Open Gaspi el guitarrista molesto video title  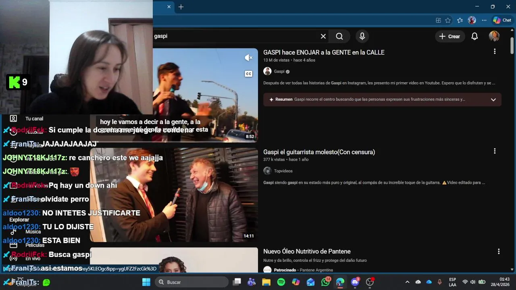pyautogui.click(x=319, y=152)
